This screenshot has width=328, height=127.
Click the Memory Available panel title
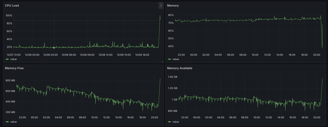tap(180, 68)
